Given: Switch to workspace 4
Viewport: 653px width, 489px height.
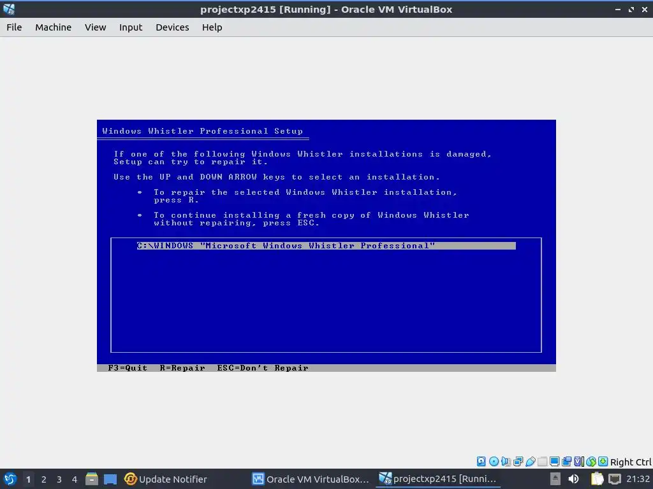Looking at the screenshot, I should pyautogui.click(x=75, y=479).
